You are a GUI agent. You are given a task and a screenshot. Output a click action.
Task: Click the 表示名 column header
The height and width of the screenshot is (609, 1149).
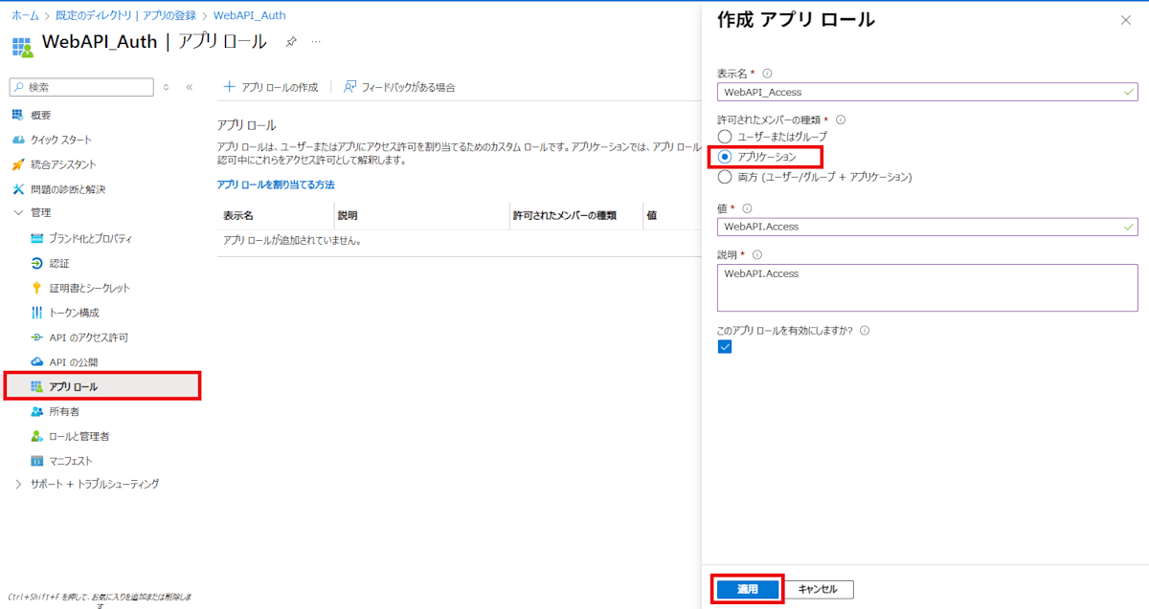tap(238, 216)
